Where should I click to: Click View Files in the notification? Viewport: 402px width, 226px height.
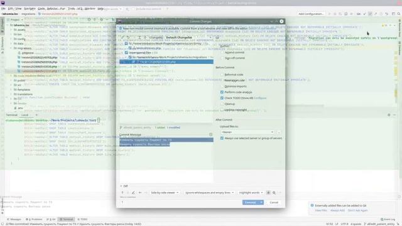(321, 210)
